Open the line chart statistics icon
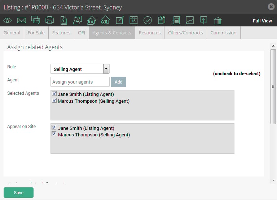The height and width of the screenshot is (200, 277). pyautogui.click(x=190, y=20)
